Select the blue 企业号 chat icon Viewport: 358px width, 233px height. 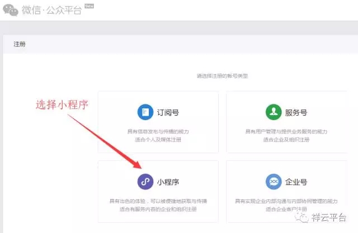tap(274, 182)
